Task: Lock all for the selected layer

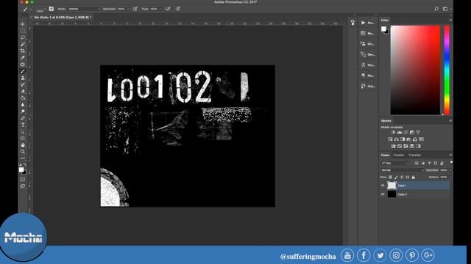Action: click(414, 177)
